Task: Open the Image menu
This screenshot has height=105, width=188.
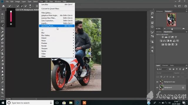Action: click(x=18, y=1)
